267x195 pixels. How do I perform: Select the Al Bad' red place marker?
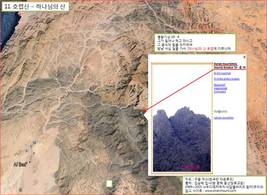click(30, 162)
